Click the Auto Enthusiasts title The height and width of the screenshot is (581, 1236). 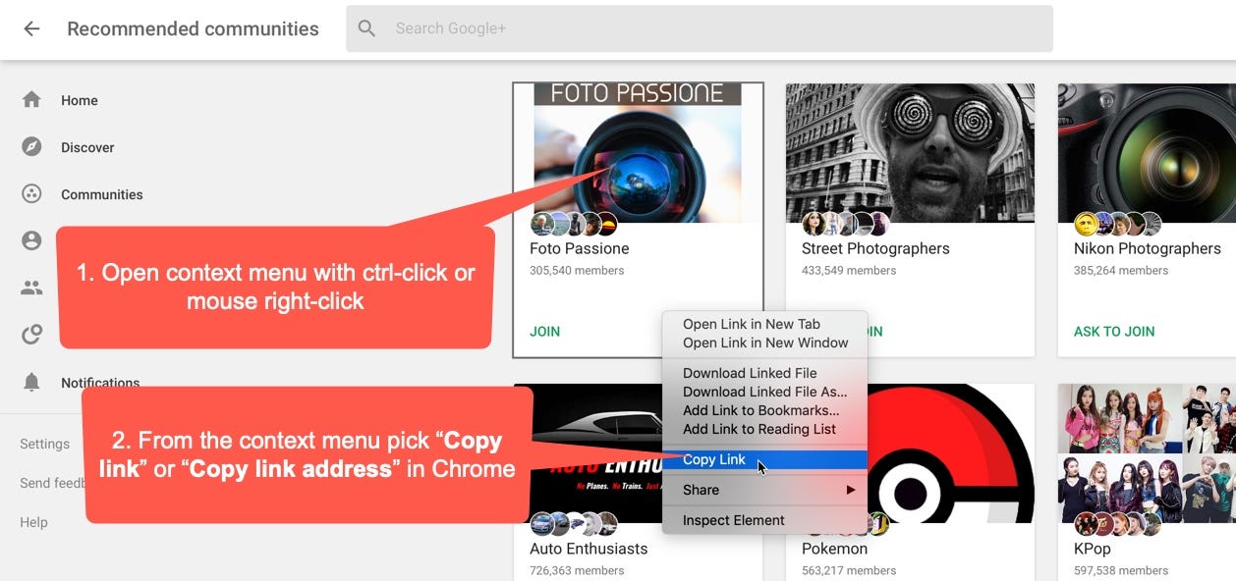pos(589,549)
